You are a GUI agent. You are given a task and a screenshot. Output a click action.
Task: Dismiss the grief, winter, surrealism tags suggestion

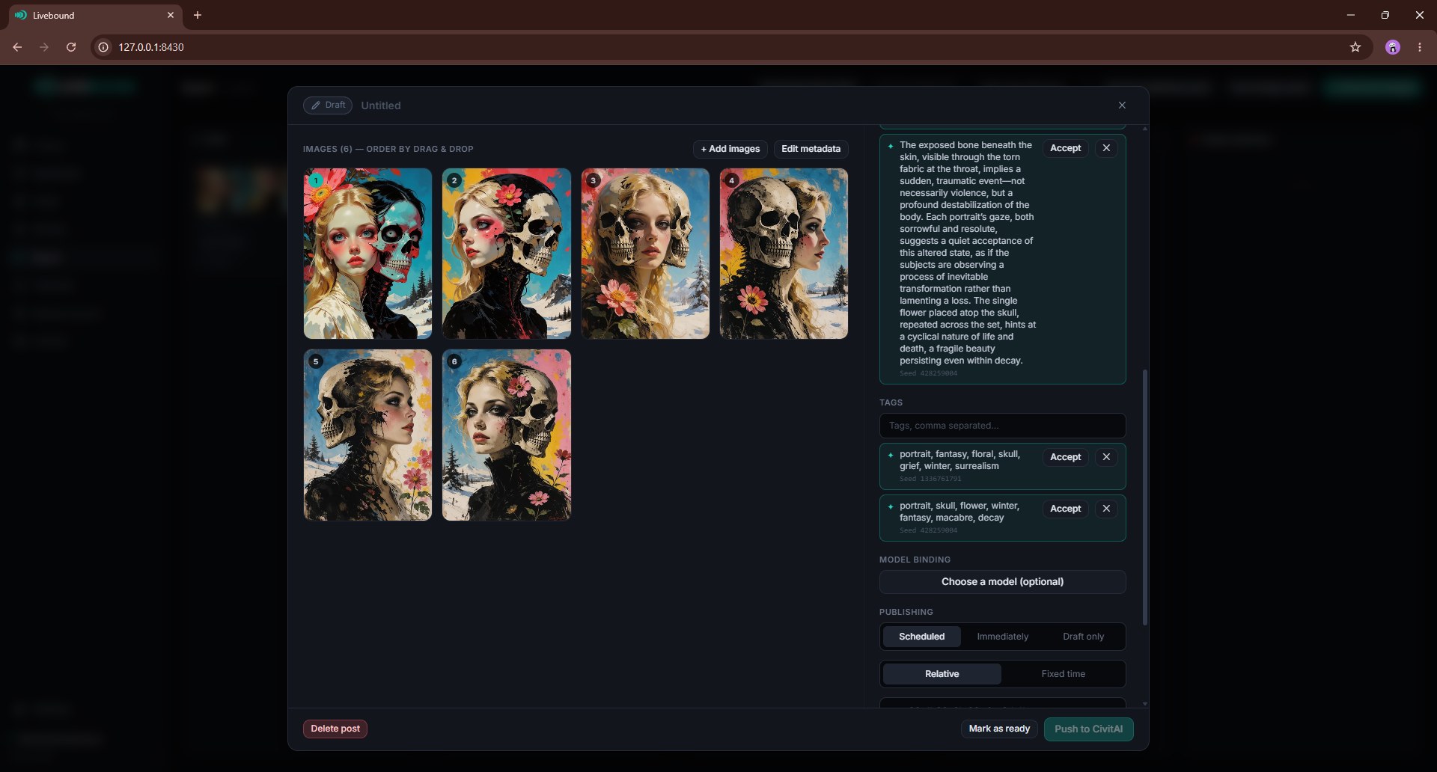1106,457
